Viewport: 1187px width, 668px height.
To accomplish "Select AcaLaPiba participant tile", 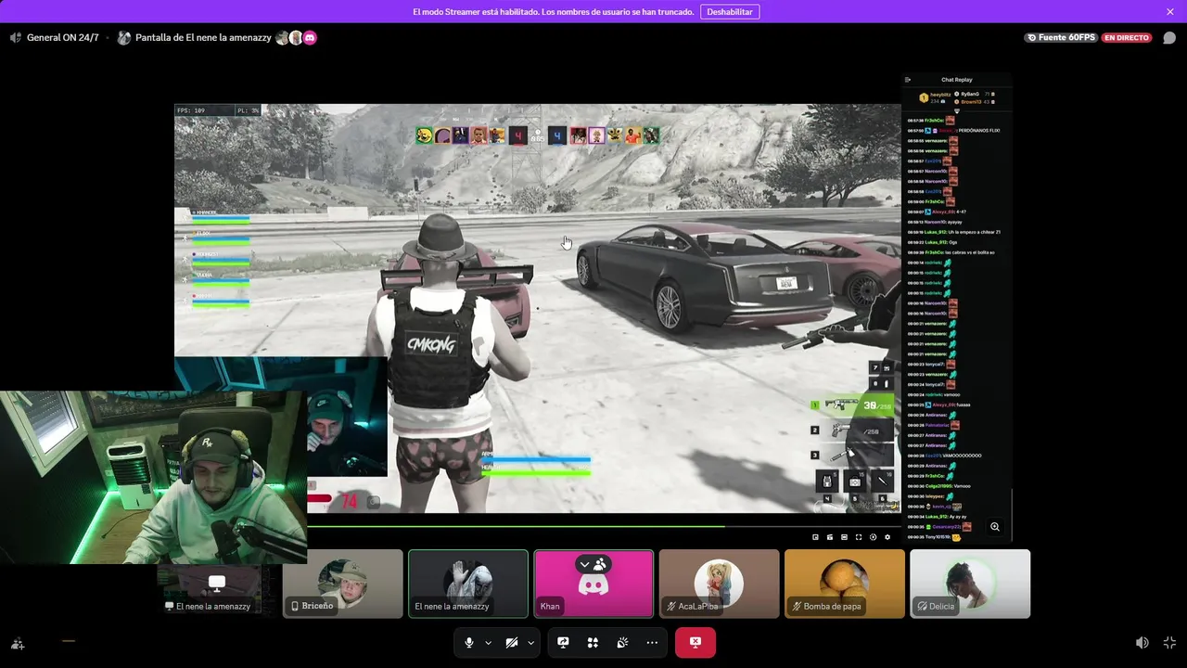I will coord(719,584).
